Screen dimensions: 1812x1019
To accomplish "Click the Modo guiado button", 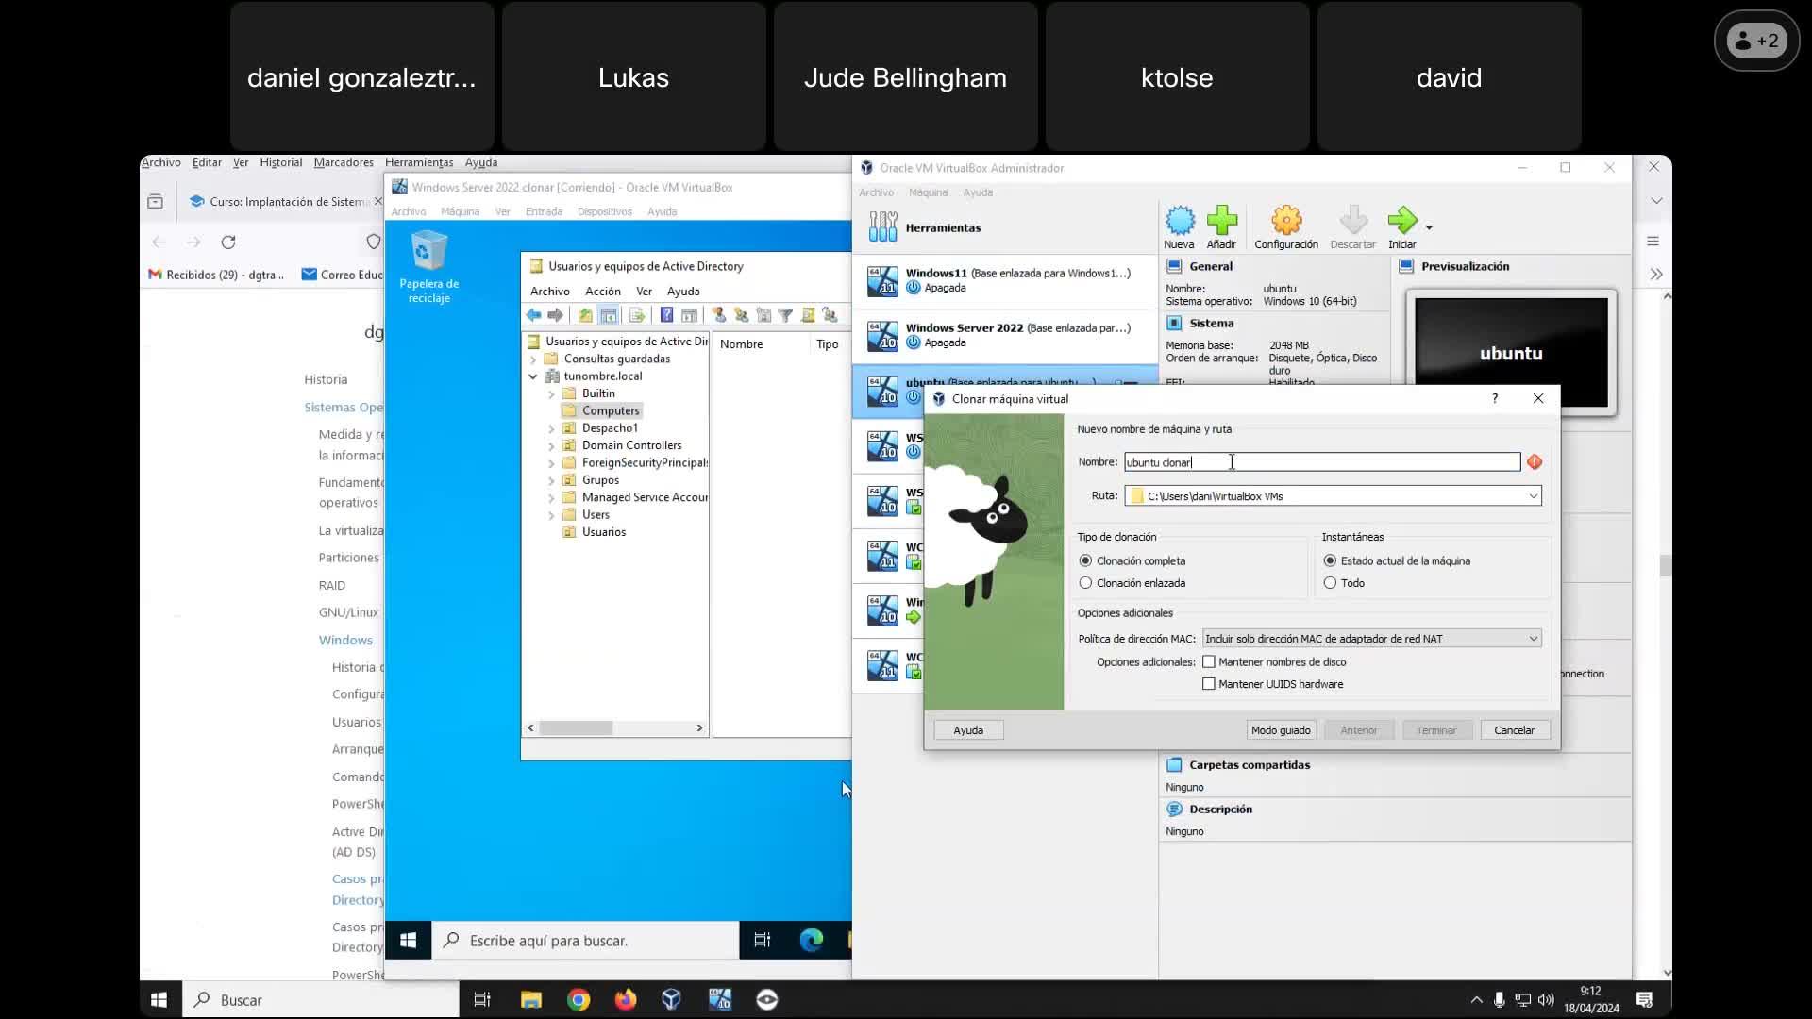I will (x=1281, y=730).
